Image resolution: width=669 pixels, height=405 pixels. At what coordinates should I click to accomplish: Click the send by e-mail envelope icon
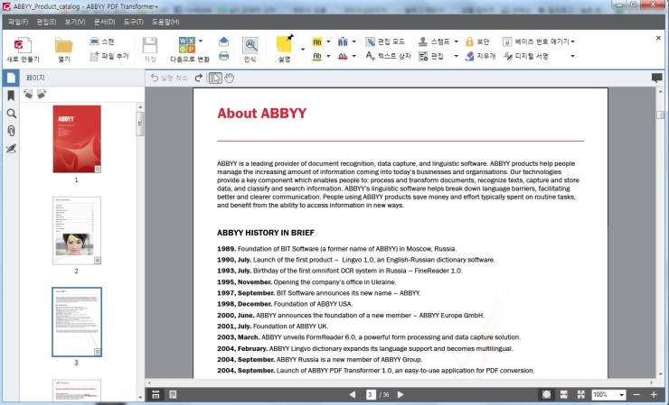223,41
